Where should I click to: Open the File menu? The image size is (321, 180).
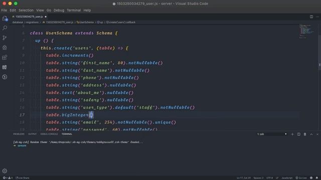pyautogui.click(x=4, y=10)
